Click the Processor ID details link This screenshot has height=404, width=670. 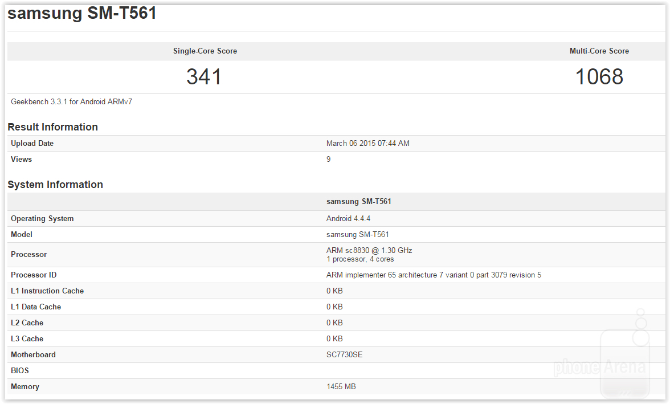tap(433, 275)
